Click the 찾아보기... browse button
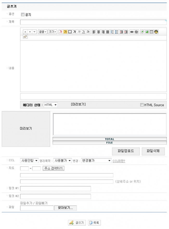This screenshot has width=169, height=229. point(65,208)
